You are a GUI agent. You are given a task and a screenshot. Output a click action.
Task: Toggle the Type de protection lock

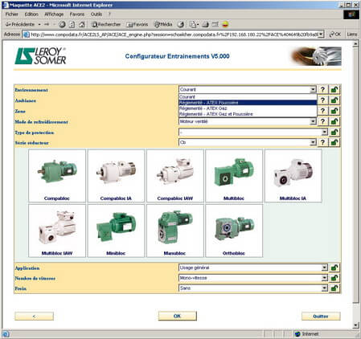click(334, 132)
